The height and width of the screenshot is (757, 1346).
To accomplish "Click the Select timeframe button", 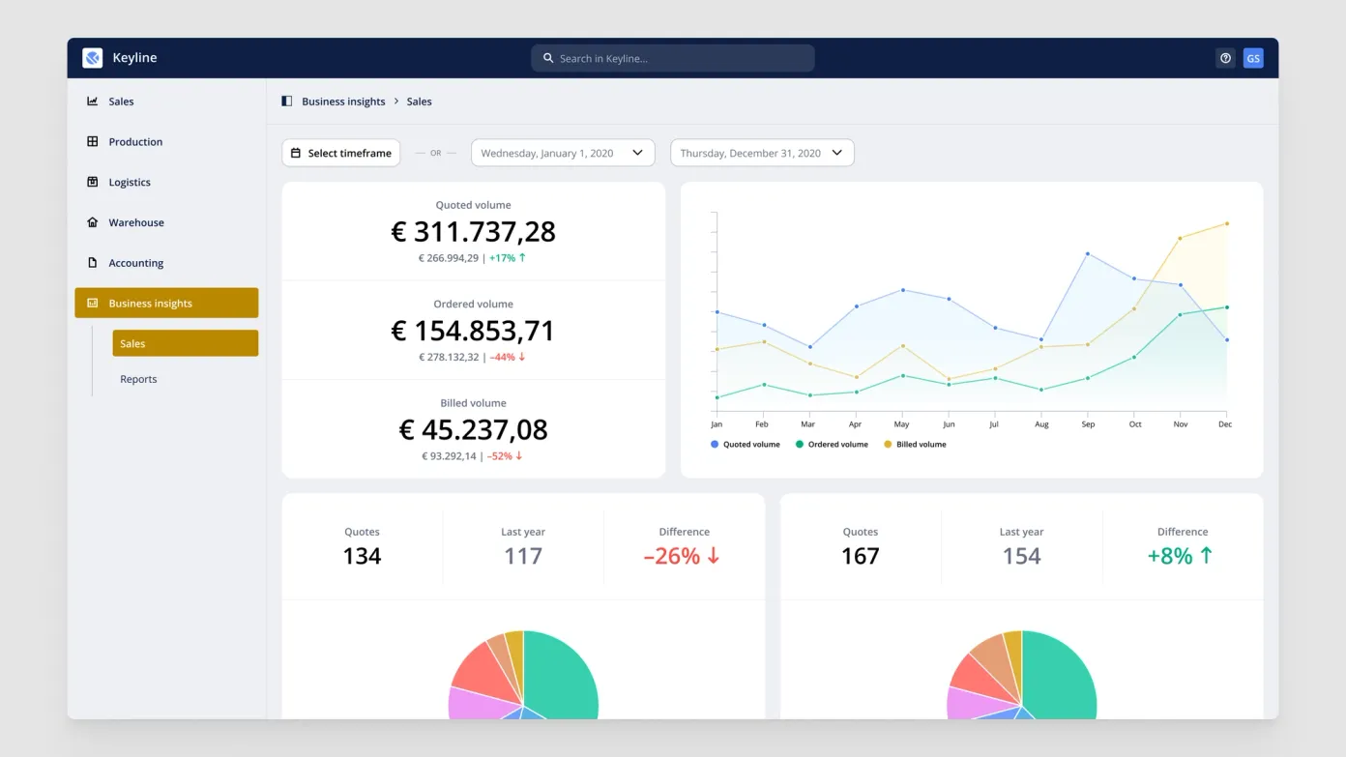I will [x=341, y=153].
